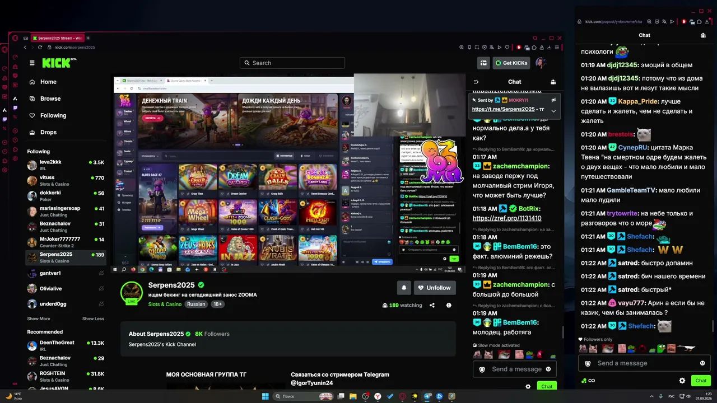Viewport: 717px width, 403px height.
Task: Open Telegram from Windows taskbar
Action: click(x=427, y=396)
